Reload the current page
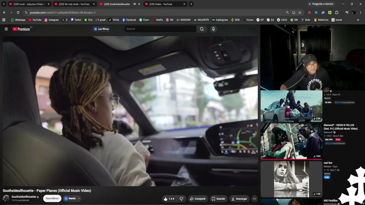365x205 pixels. (x=18, y=13)
